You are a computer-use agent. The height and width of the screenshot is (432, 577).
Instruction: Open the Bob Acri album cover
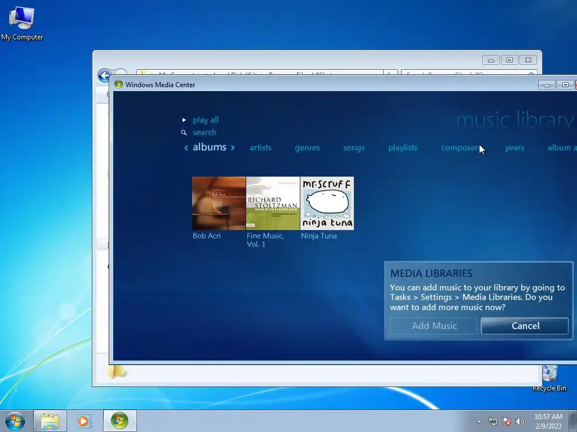coord(219,204)
